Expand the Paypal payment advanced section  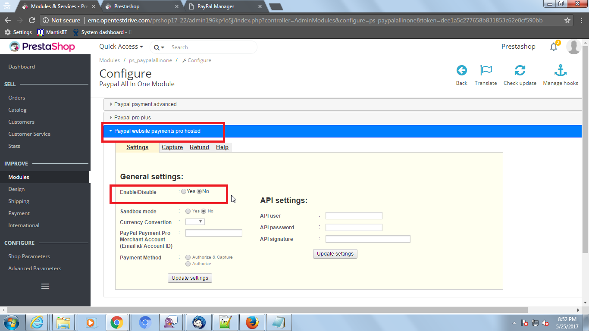click(x=343, y=104)
